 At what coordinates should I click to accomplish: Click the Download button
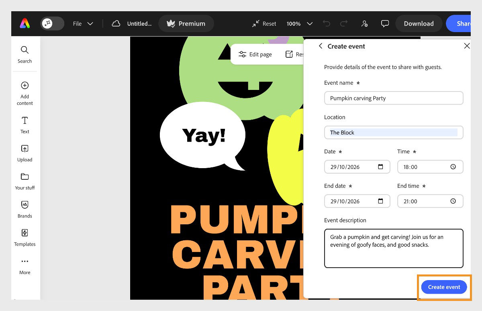coord(419,24)
